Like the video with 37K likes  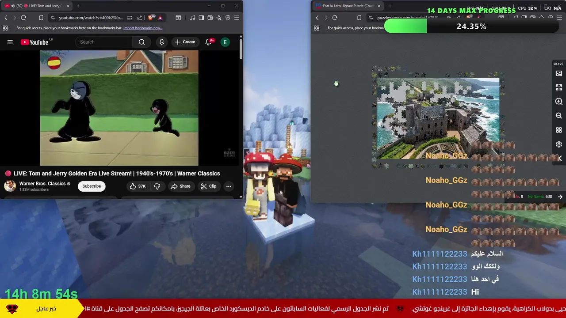[x=138, y=186]
